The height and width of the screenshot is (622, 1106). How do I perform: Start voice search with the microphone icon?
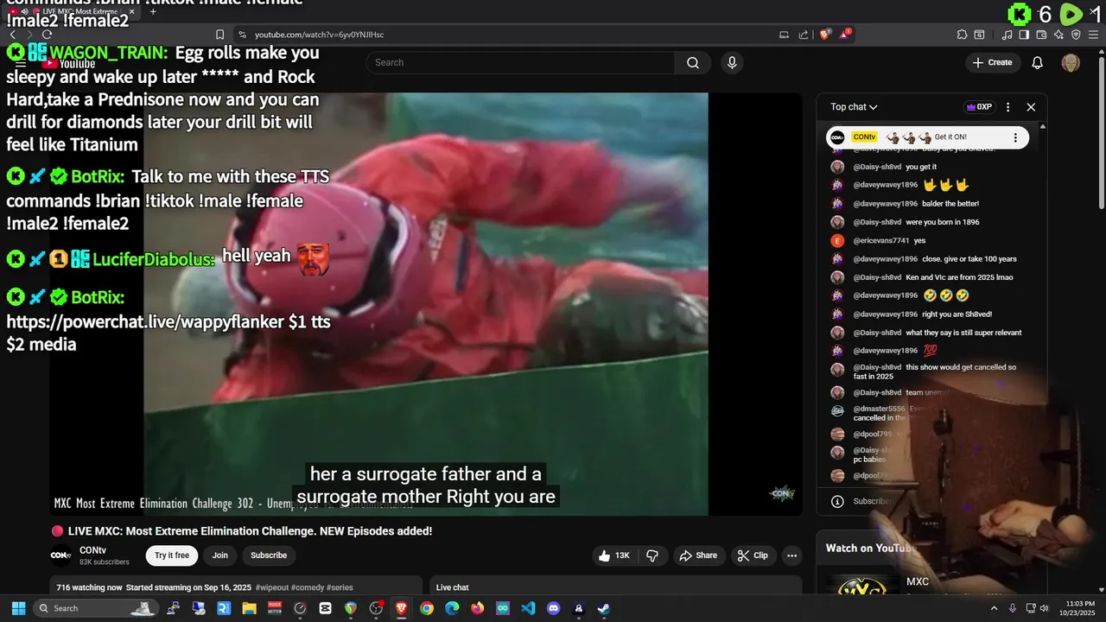[x=732, y=62]
